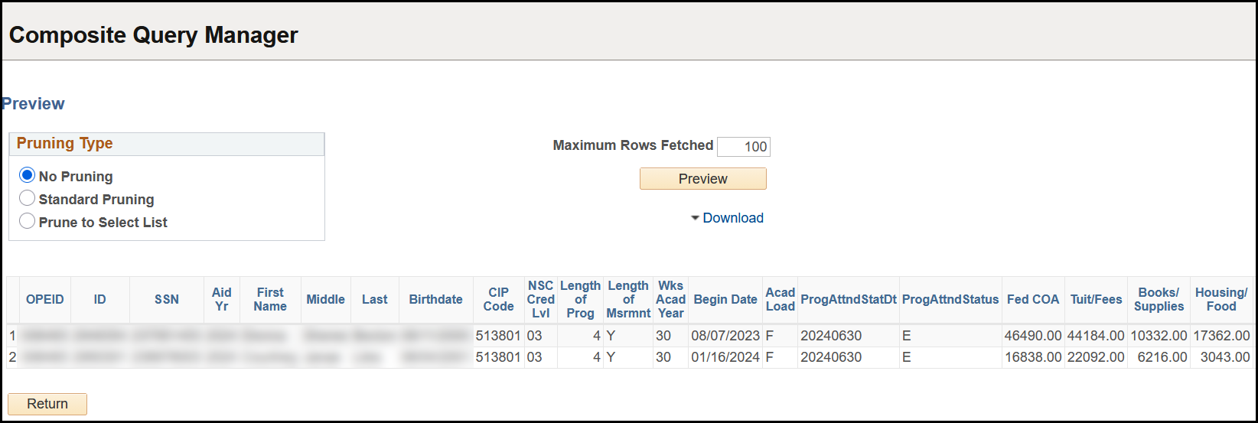Select the No Pruning radio button
The image size is (1258, 423).
point(28,175)
